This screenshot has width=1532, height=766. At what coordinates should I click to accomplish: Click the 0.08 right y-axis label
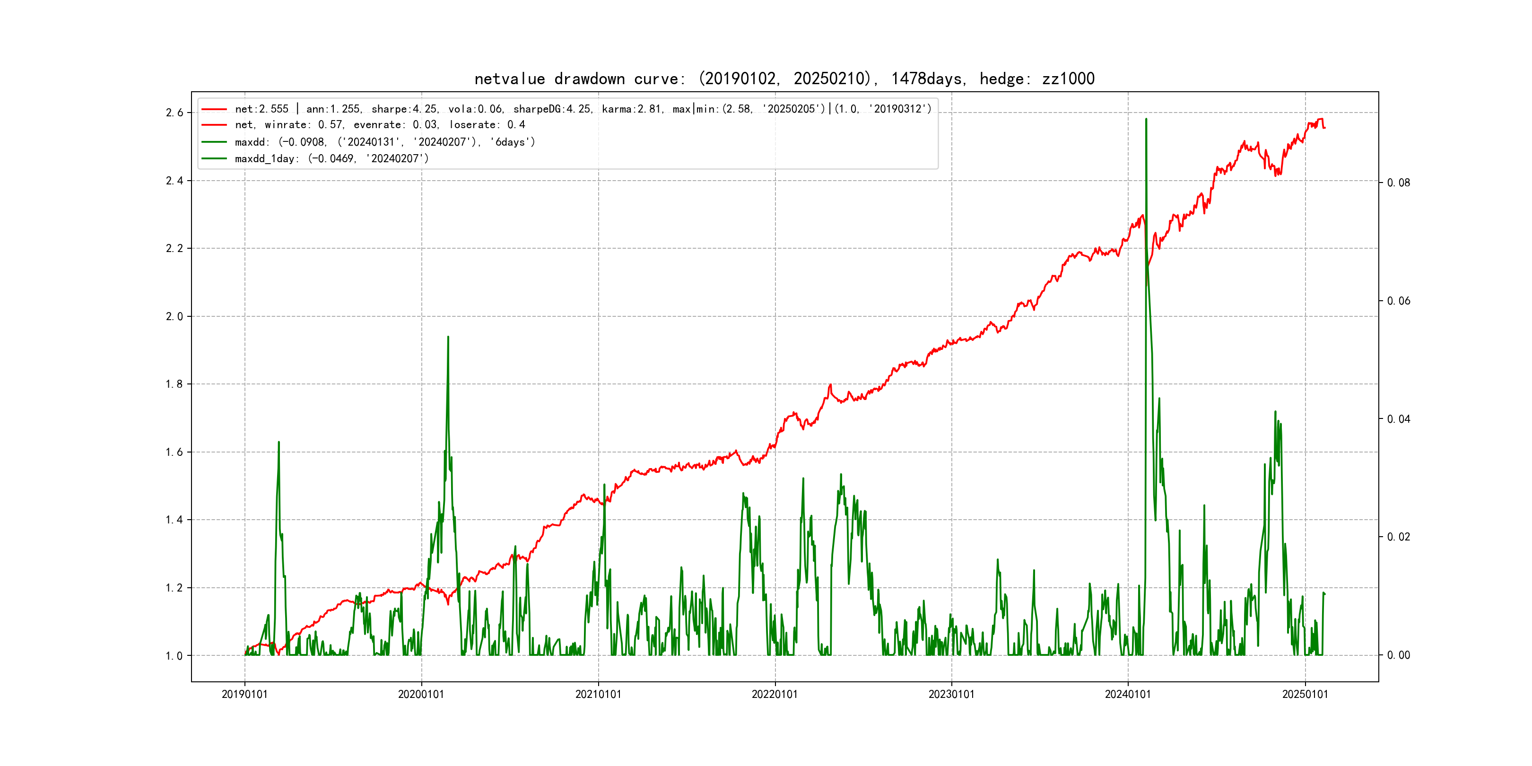point(1398,183)
